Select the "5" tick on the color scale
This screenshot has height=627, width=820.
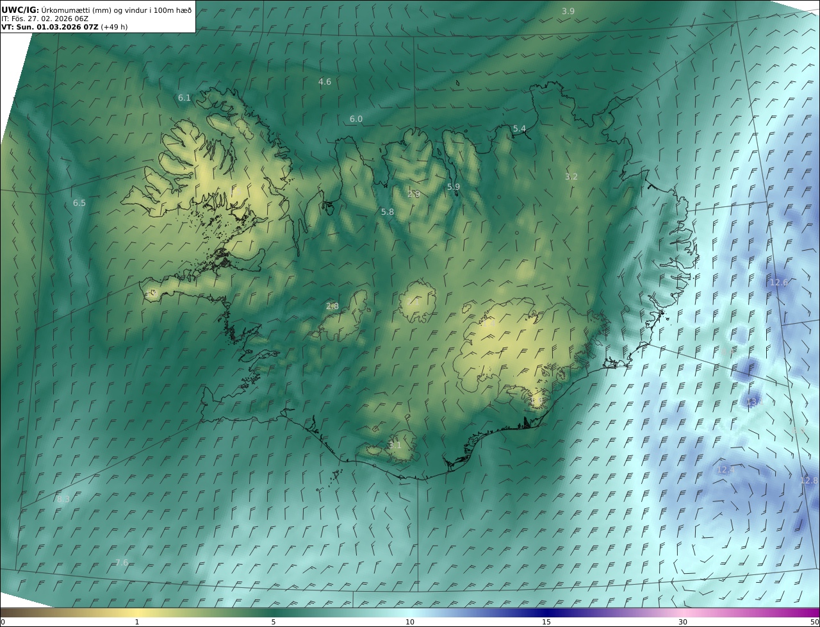coord(274,622)
